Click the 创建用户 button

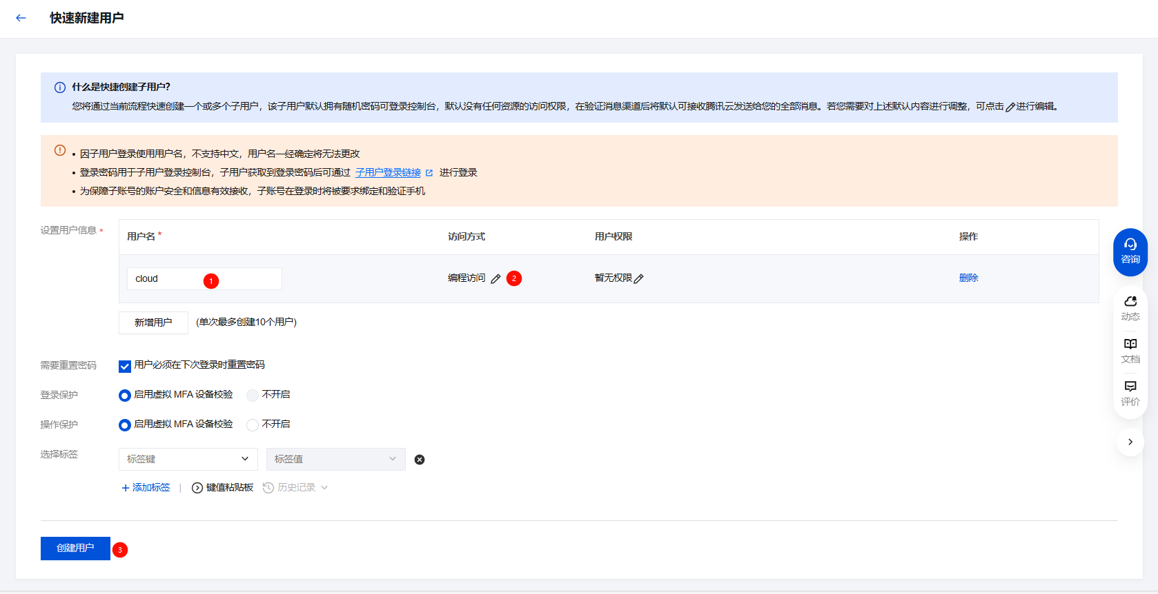pos(75,549)
